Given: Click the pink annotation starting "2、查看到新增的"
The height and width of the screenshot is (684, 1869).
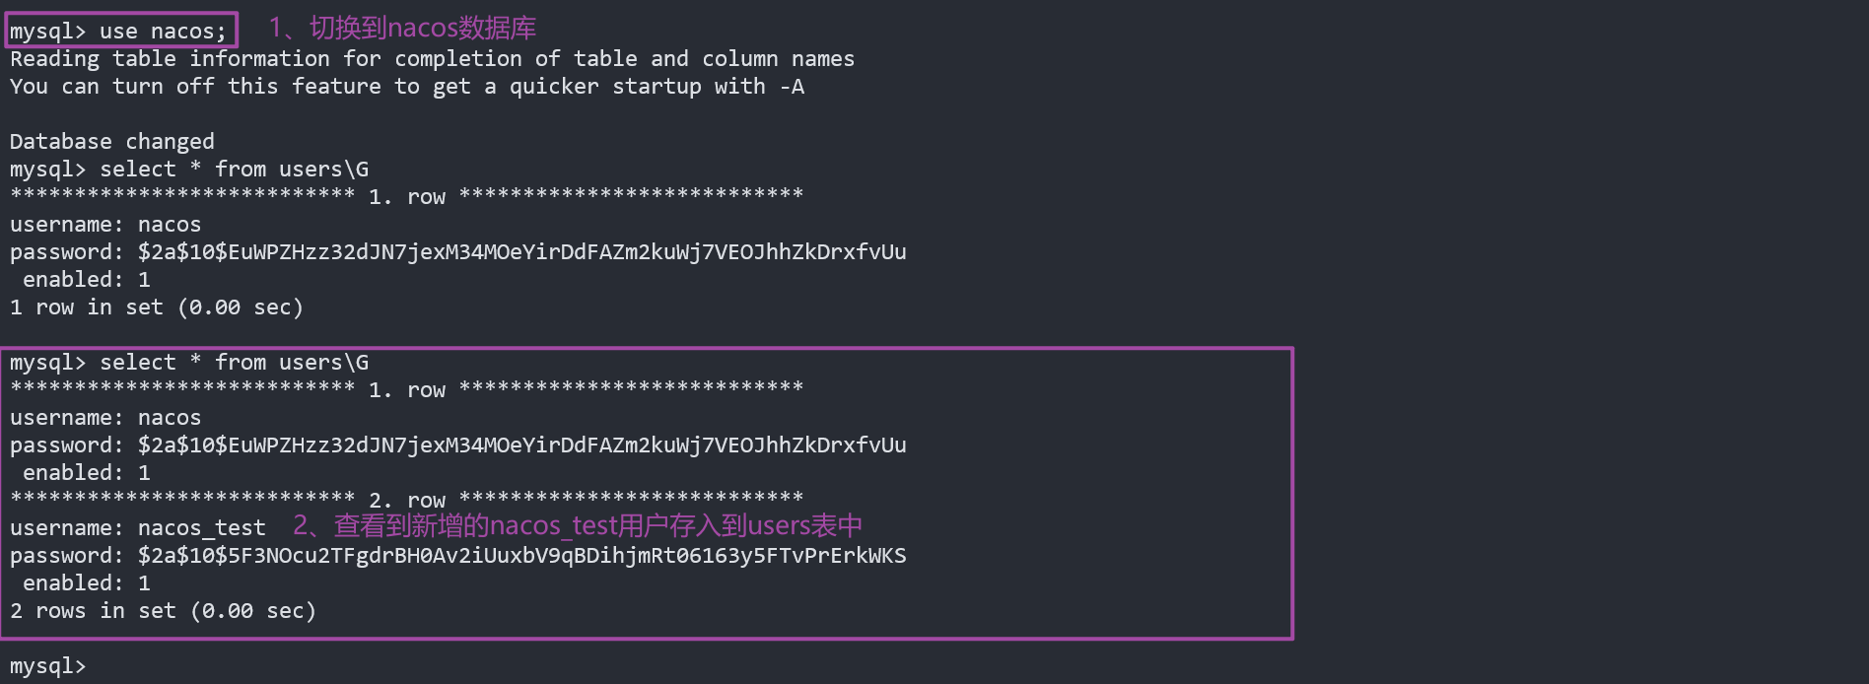Looking at the screenshot, I should click(578, 525).
